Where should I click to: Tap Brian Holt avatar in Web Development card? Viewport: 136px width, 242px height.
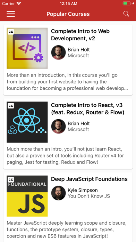point(58,52)
